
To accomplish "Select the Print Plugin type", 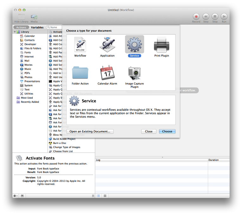I will (x=162, y=47).
